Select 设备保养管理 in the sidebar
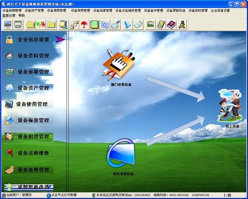Image resolution: width=248 pixels, height=199 pixels. [33, 120]
